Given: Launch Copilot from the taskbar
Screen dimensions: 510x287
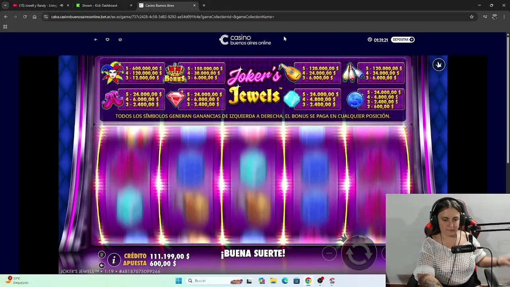Looking at the screenshot, I should pyautogui.click(x=261, y=281).
